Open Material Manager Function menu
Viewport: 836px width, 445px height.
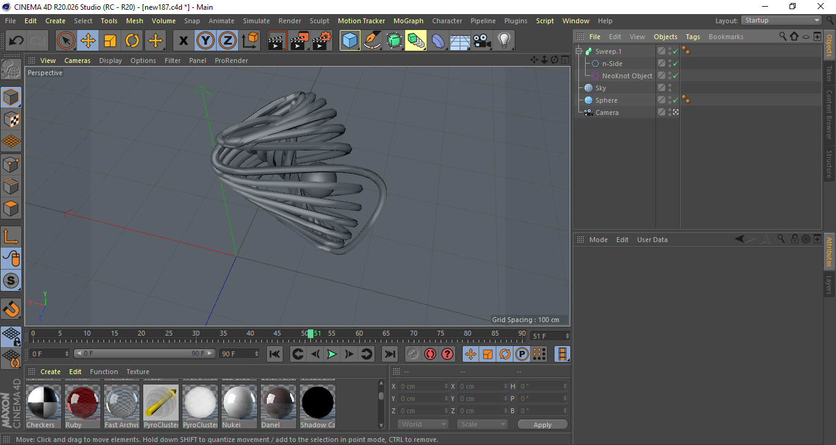click(104, 372)
